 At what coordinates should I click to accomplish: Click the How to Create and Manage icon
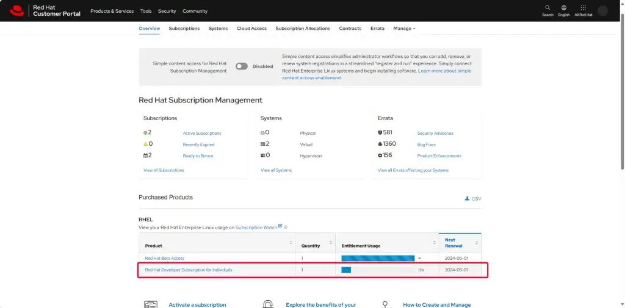[385, 304]
